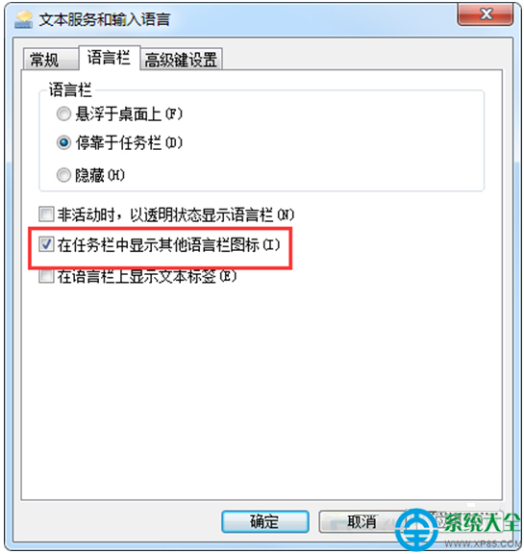Click the 在任务栏中显示其他语言栏图标 label text

point(159,244)
